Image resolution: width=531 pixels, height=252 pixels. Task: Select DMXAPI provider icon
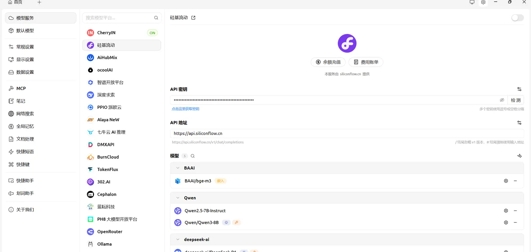90,145
